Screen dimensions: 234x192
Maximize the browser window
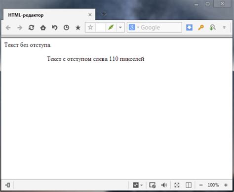(x=208, y=4)
